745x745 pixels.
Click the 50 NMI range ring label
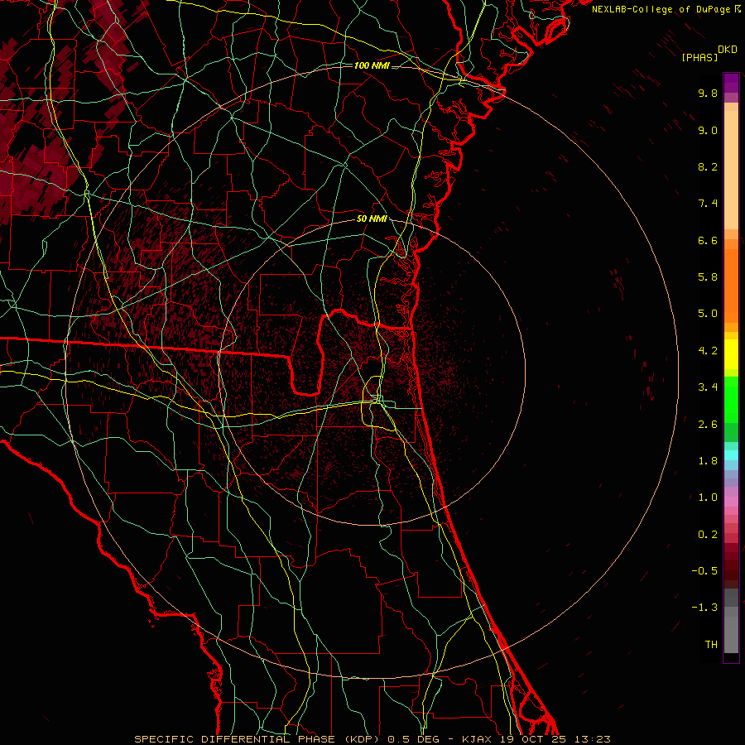372,219
